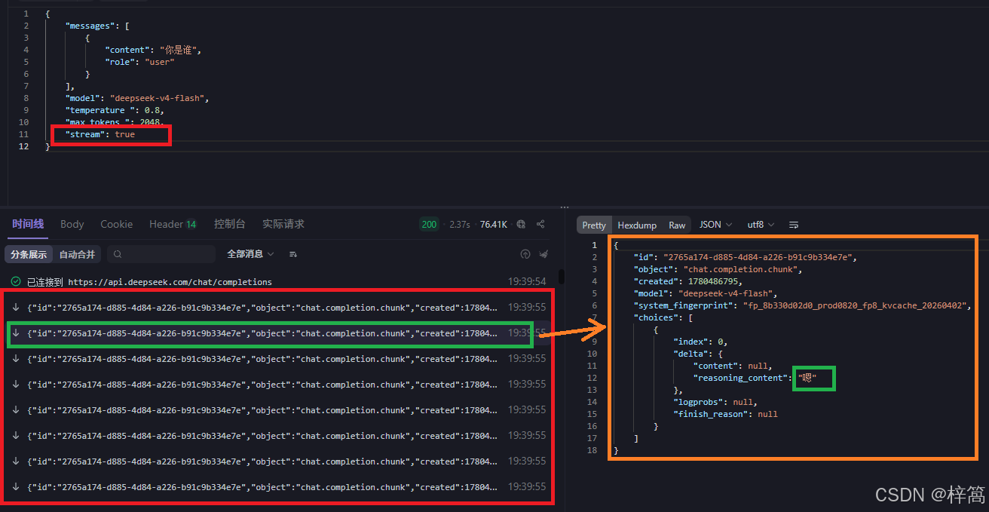The image size is (989, 512).
Task: Click the "system_fingerprint" response line
Action: coord(803,305)
